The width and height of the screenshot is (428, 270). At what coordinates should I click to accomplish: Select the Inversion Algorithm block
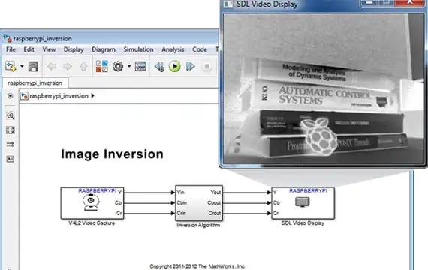pos(199,203)
